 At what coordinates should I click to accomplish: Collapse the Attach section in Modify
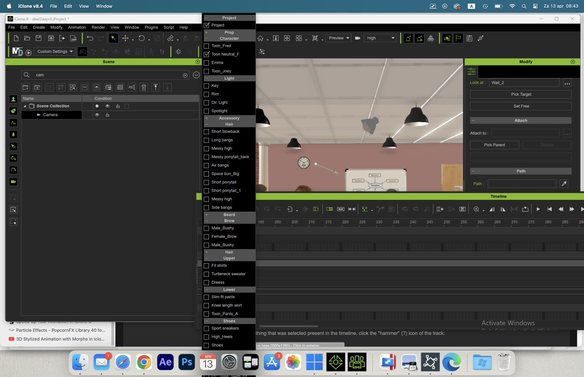(x=473, y=120)
